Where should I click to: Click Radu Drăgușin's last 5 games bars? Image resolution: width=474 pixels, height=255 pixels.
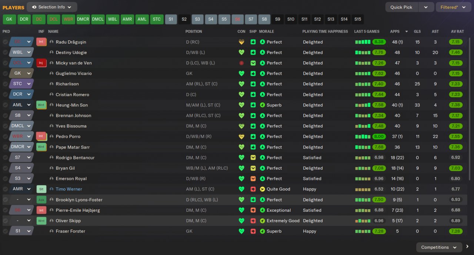(363, 42)
